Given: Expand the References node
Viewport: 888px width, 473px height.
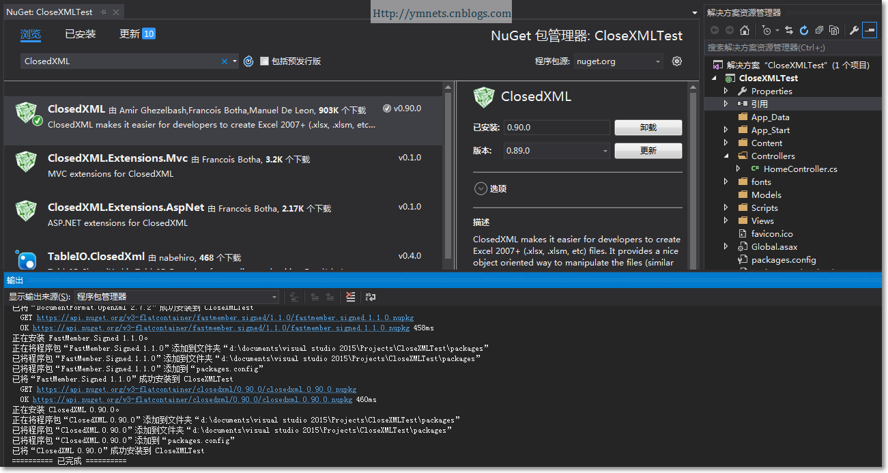Looking at the screenshot, I should tap(726, 104).
